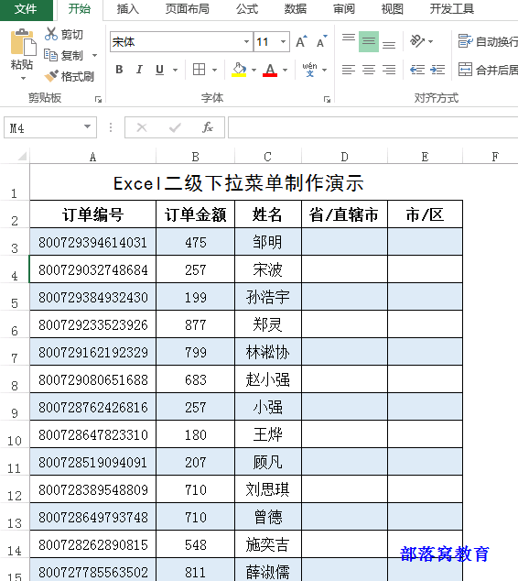Click Wrap Text (自动换行) button

[x=488, y=41]
